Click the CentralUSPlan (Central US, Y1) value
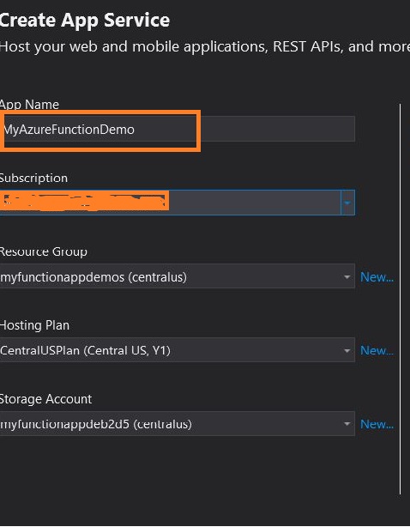The height and width of the screenshot is (527, 410). pyautogui.click(x=85, y=350)
